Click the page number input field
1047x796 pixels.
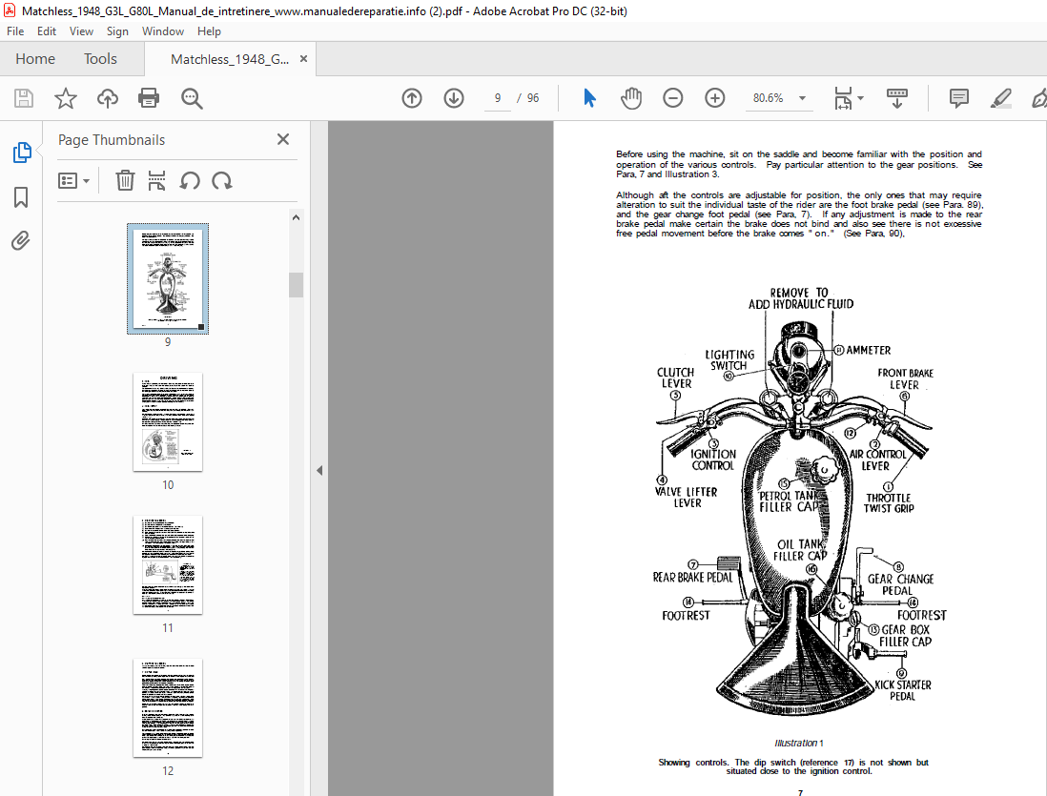coord(498,98)
